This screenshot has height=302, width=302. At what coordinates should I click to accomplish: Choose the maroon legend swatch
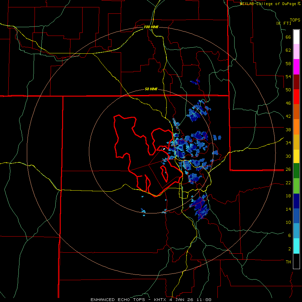click(x=296, y=82)
